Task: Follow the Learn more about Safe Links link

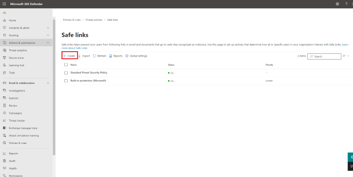Action: tap(74, 48)
